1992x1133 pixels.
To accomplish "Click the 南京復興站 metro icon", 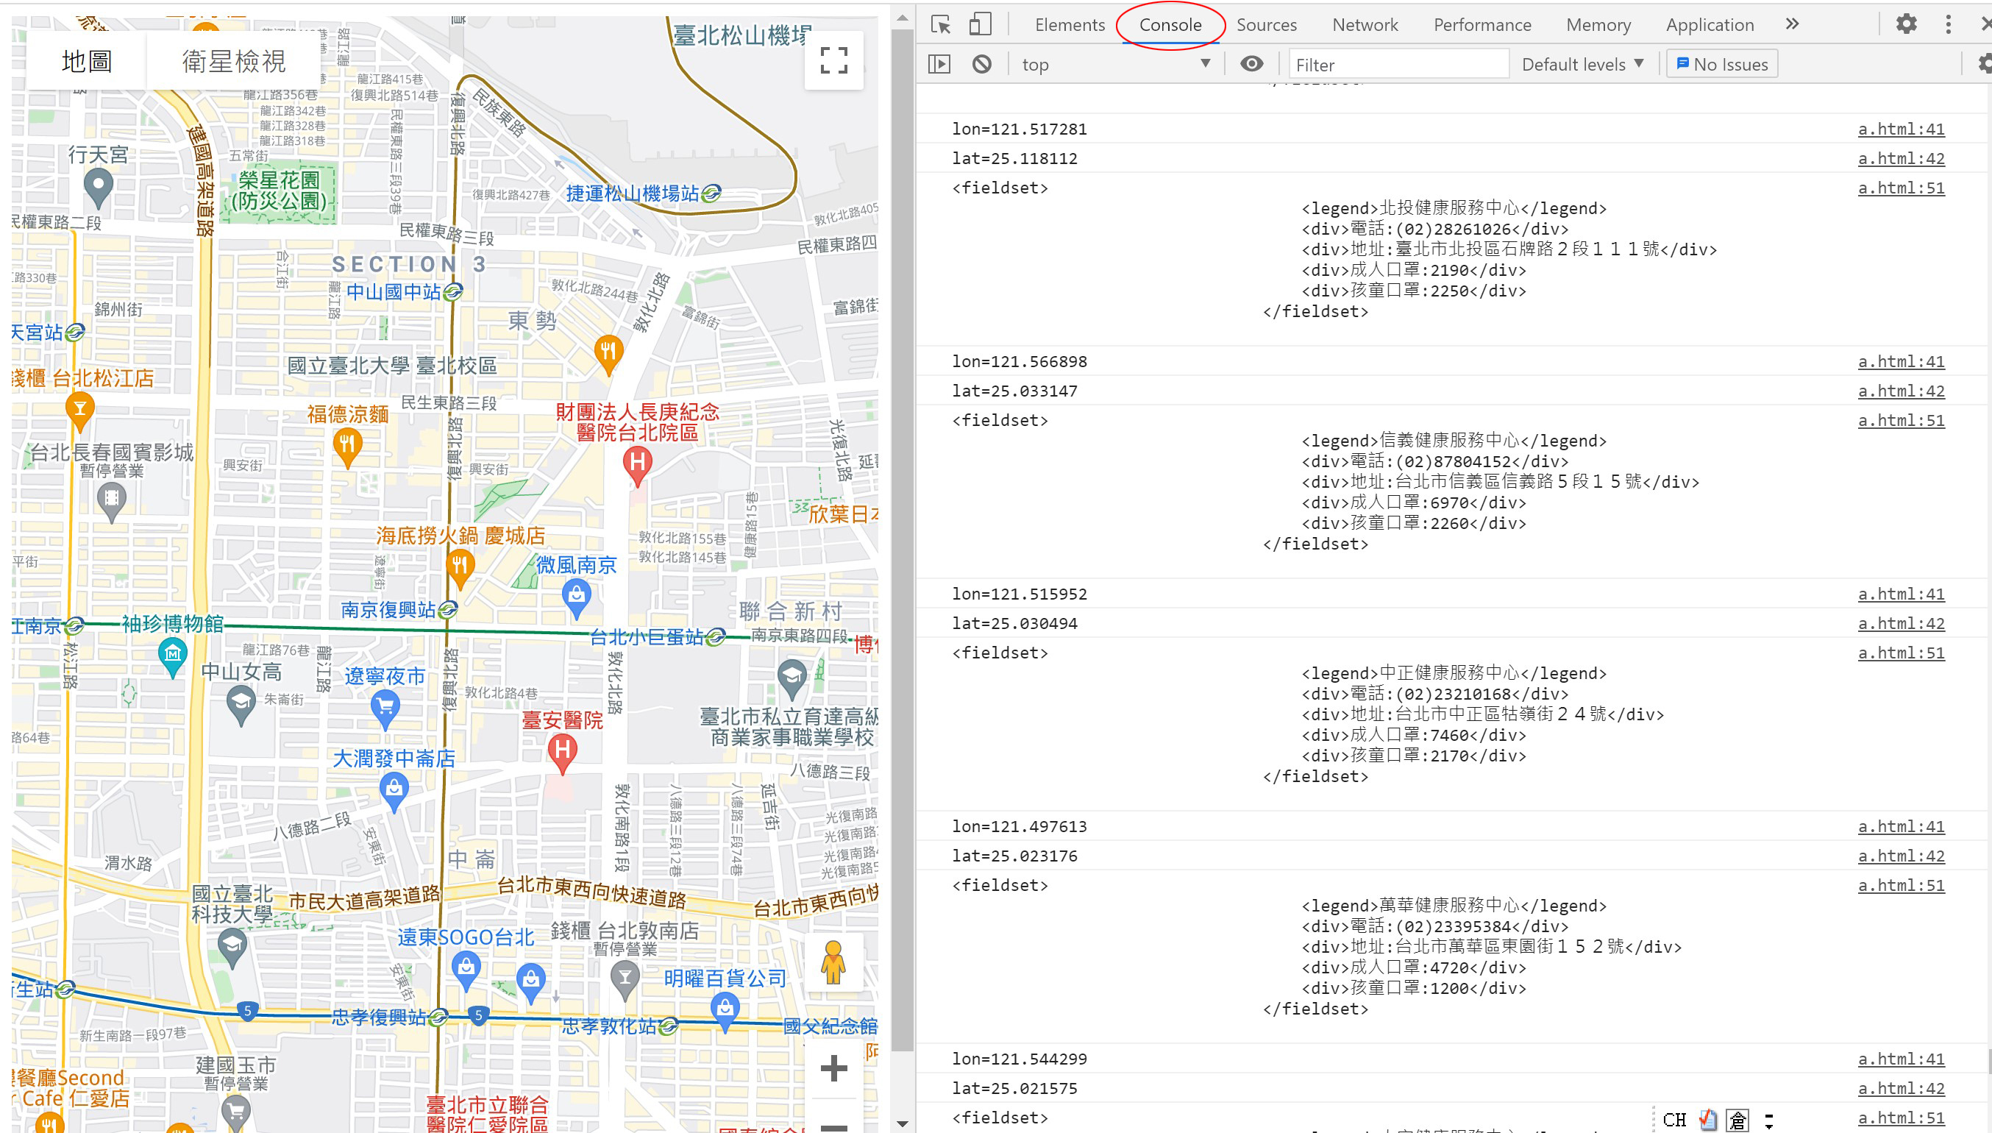I will coord(448,610).
